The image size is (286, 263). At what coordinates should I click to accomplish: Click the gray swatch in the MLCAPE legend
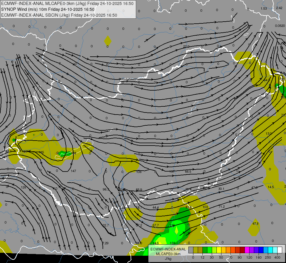[x=191, y=250]
